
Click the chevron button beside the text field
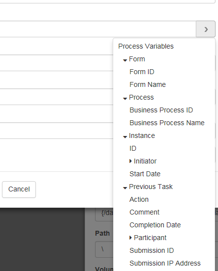tap(206, 29)
